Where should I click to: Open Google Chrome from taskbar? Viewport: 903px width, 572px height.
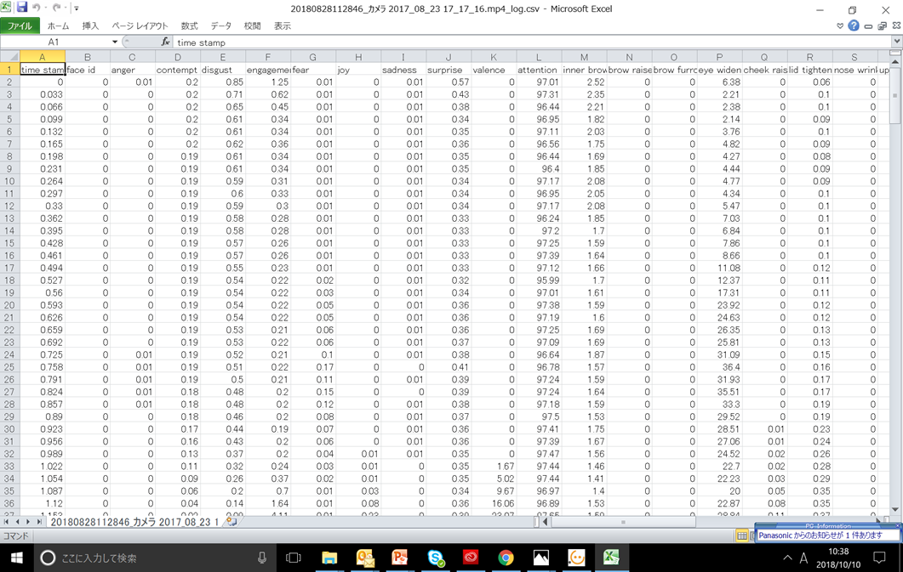(x=506, y=558)
